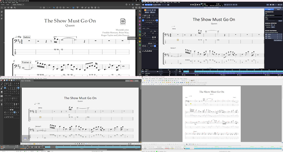The image size is (283, 152).
Task: Close the Queen document tab in Acrobat
Action: 23,5
